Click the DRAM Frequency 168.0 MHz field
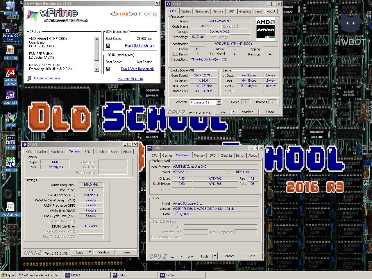 (x=91, y=185)
